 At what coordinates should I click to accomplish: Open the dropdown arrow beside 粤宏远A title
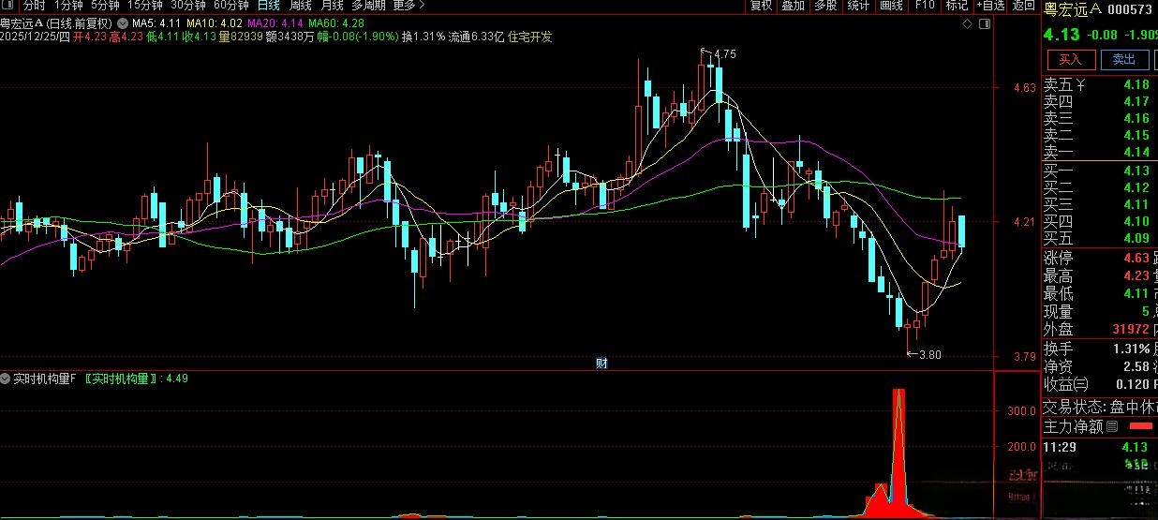122,22
